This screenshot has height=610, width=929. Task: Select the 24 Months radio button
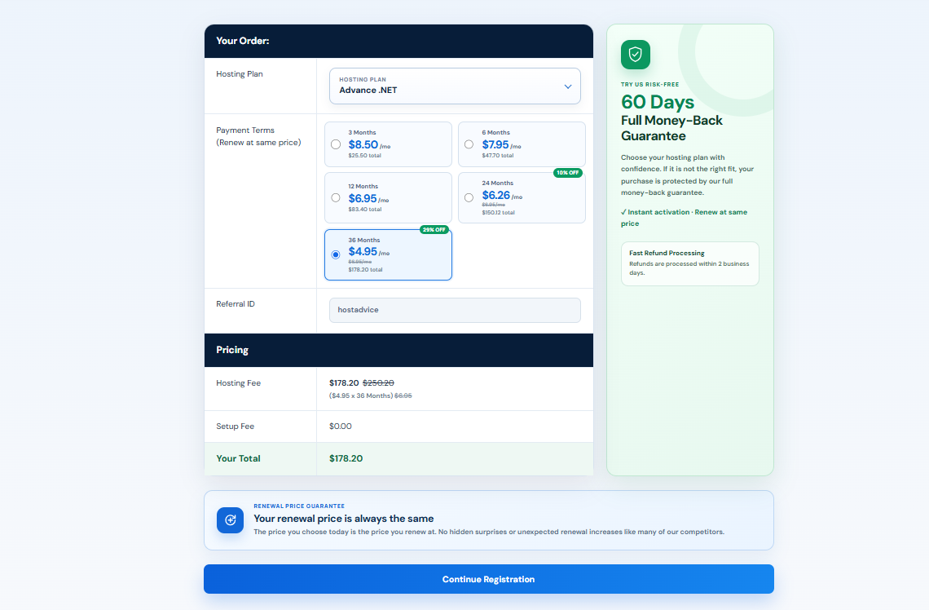469,197
